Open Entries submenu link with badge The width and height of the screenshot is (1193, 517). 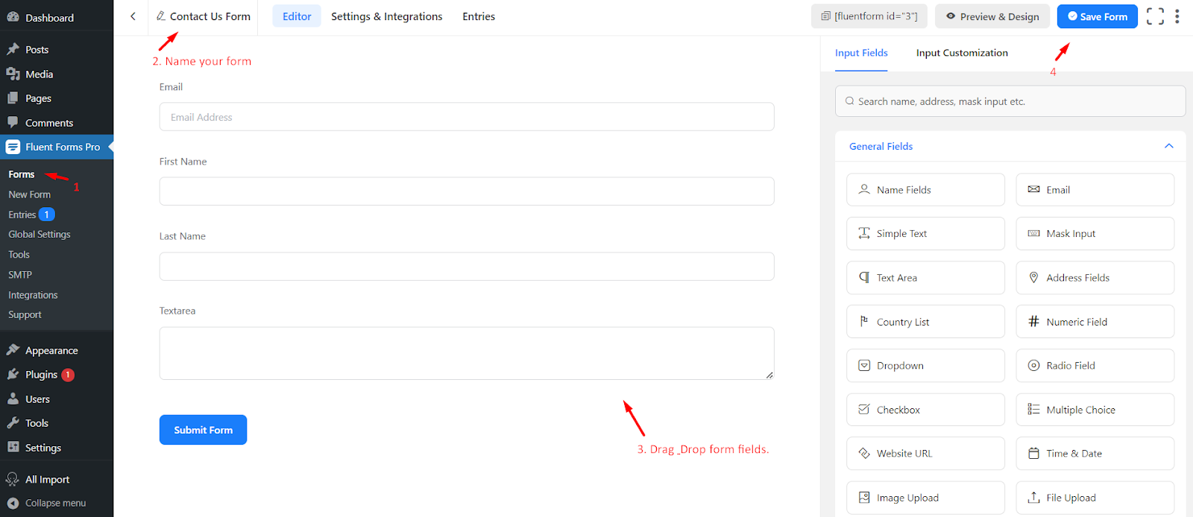31,215
